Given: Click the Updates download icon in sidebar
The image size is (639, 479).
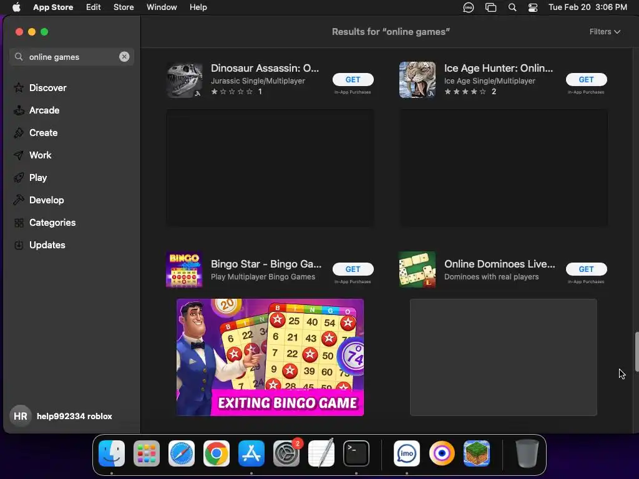Looking at the screenshot, I should tap(19, 244).
